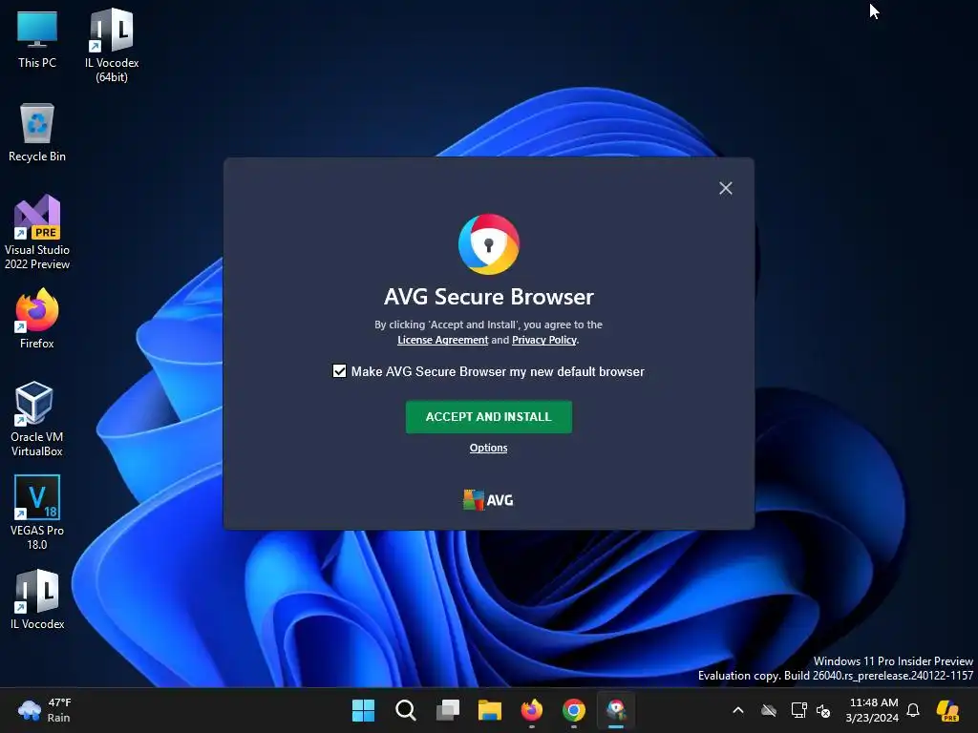Screen dimensions: 978x733
Task: Open File Explorer from taskbar
Action: tap(490, 710)
